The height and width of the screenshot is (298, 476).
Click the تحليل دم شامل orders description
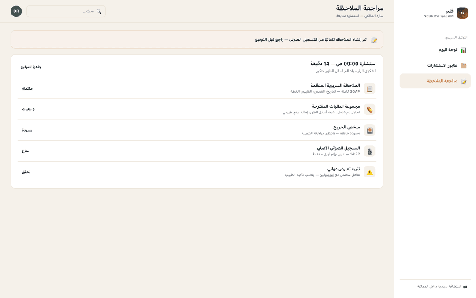click(x=321, y=112)
